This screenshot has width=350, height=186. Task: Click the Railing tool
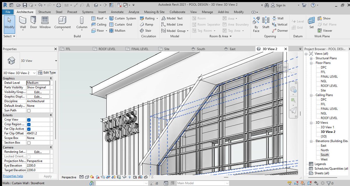[x=147, y=18]
